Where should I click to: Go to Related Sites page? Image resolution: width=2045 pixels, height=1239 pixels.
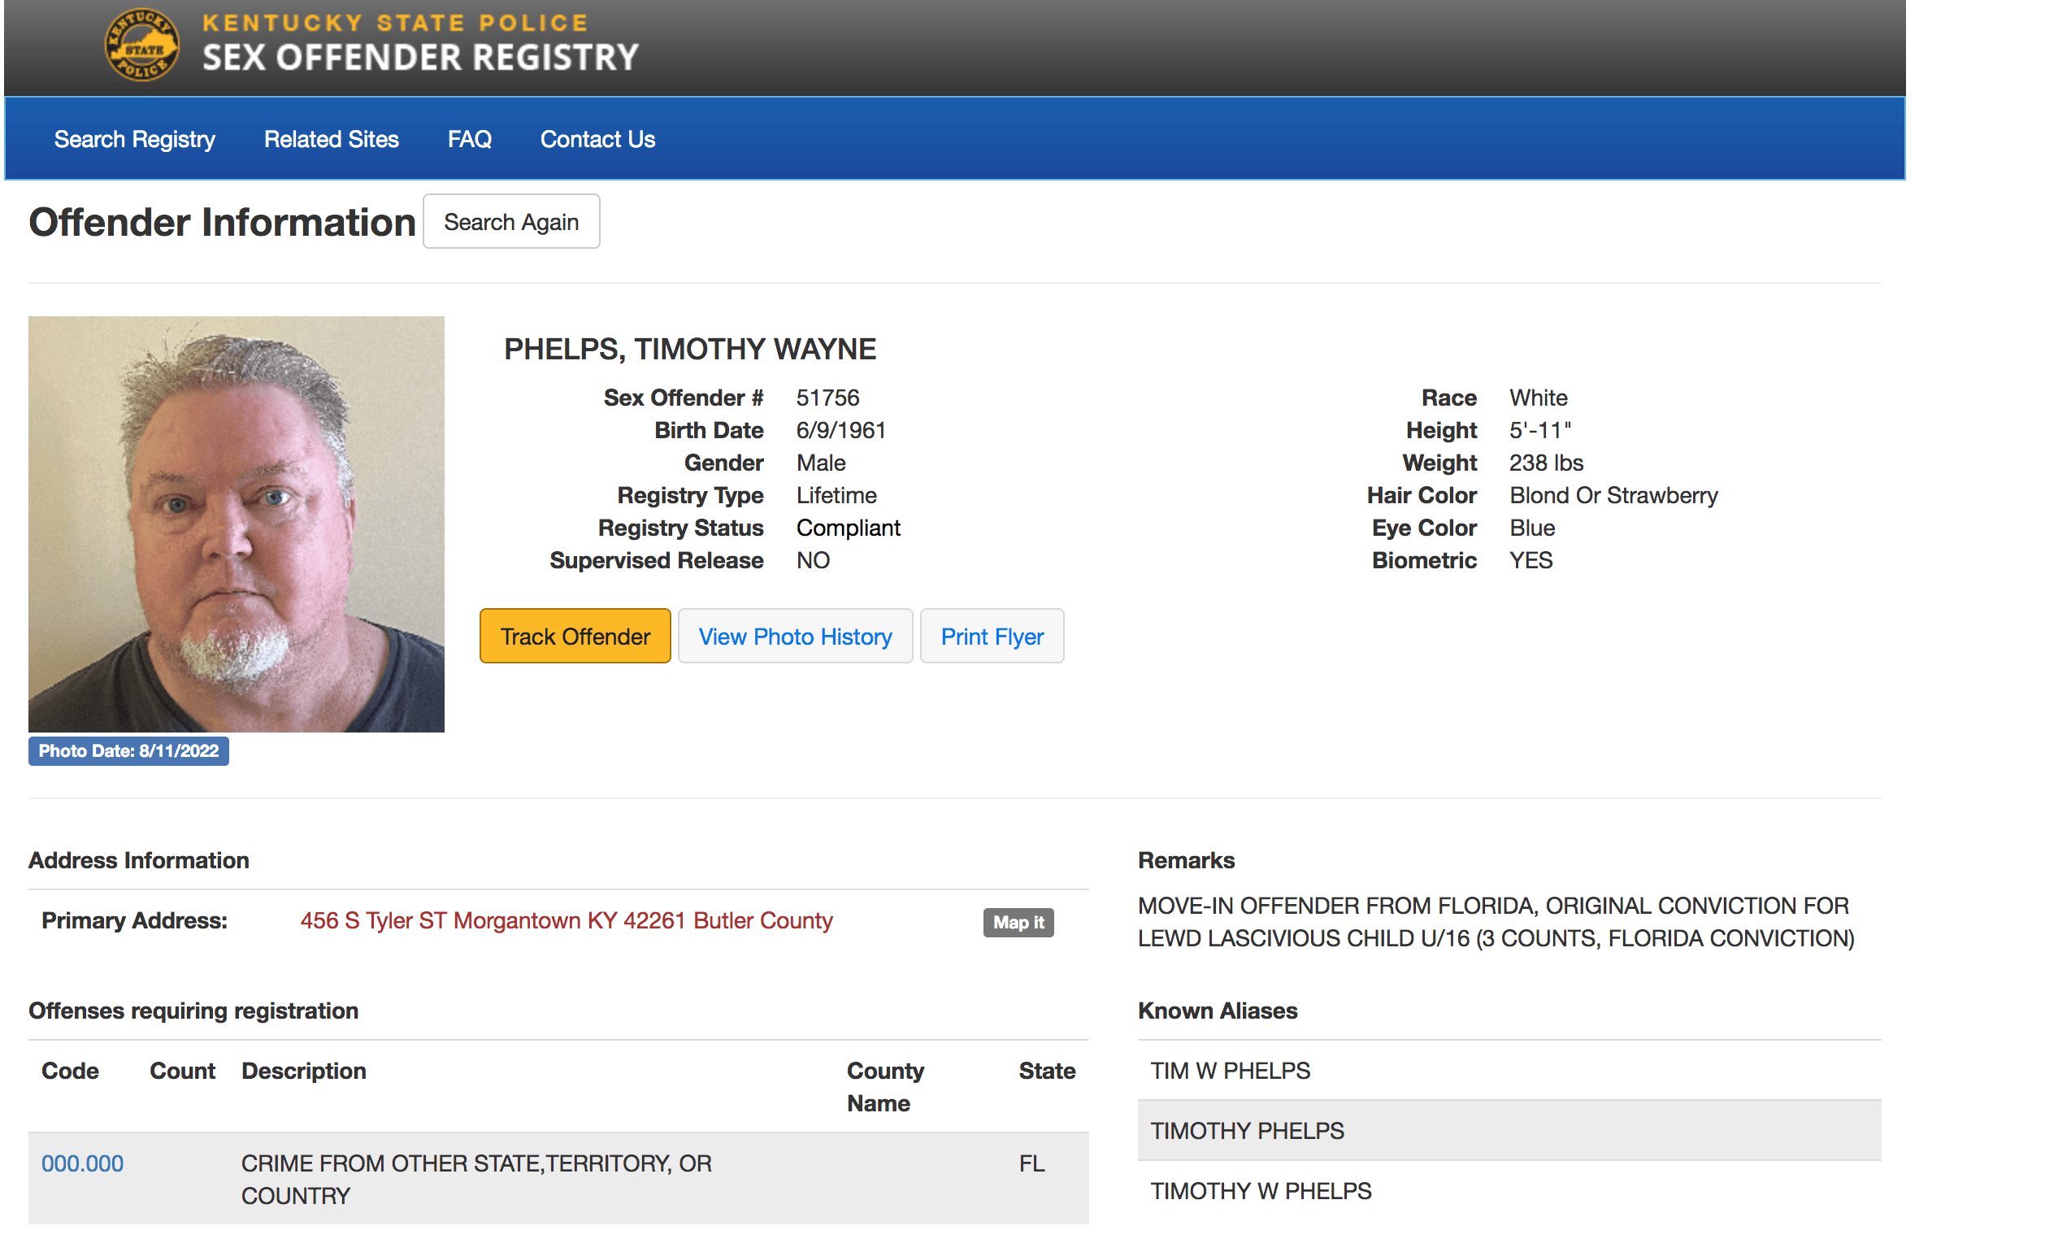click(x=331, y=139)
